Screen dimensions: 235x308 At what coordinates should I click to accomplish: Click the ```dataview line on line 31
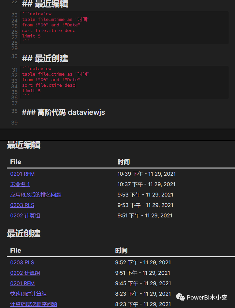tap(37, 68)
